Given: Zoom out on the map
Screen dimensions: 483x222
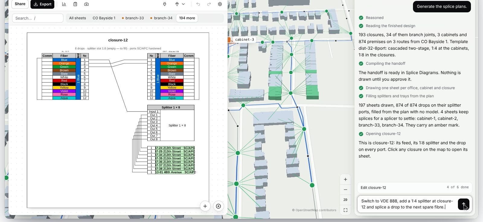Looking at the screenshot, I should (x=345, y=189).
